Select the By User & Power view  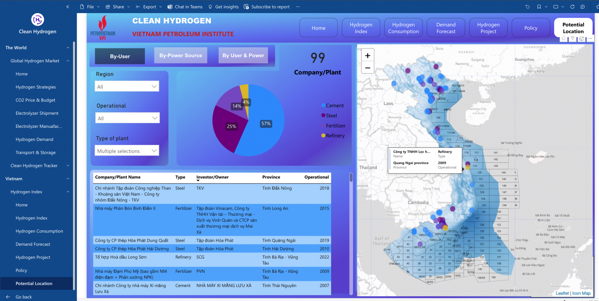coord(243,55)
